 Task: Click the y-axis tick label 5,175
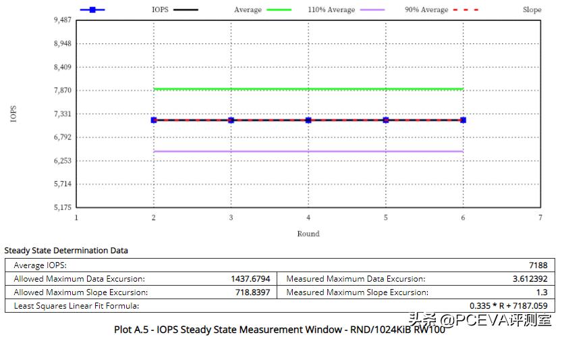tap(63, 207)
